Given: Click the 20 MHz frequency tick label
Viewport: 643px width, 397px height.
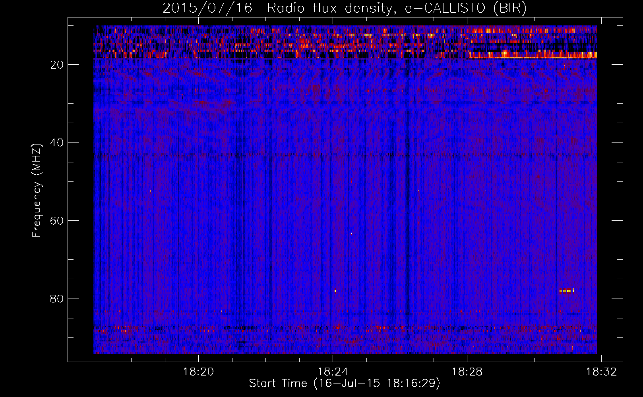Looking at the screenshot, I should pos(57,65).
